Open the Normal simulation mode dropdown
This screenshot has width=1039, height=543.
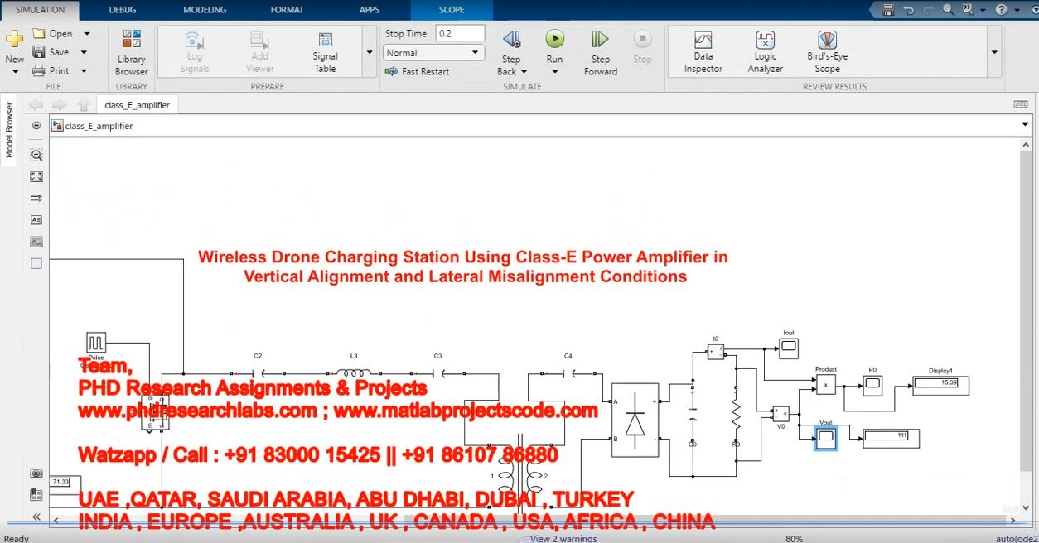click(x=433, y=53)
